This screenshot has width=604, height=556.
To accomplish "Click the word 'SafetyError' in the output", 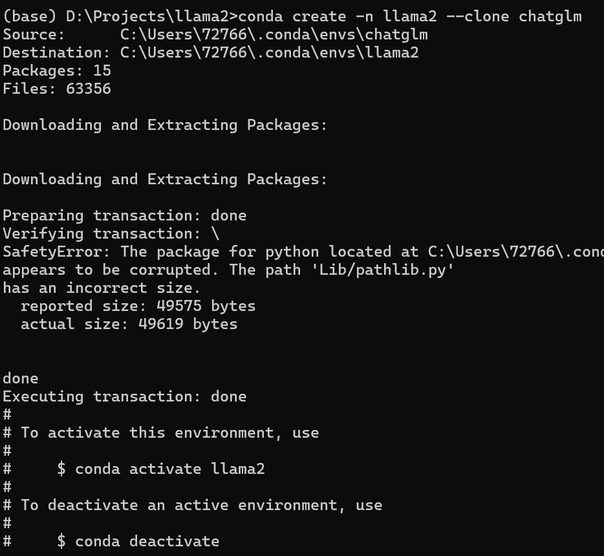I will [56, 251].
